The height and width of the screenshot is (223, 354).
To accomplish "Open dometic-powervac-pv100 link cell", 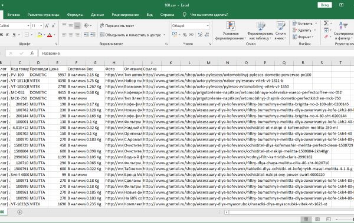I will pyautogui.click(x=227, y=75).
